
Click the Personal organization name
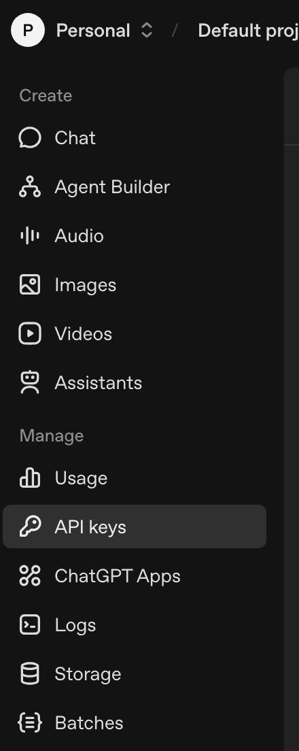click(93, 31)
